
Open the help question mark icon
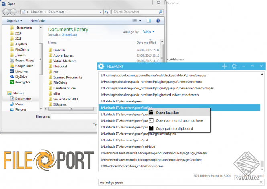point(158,21)
